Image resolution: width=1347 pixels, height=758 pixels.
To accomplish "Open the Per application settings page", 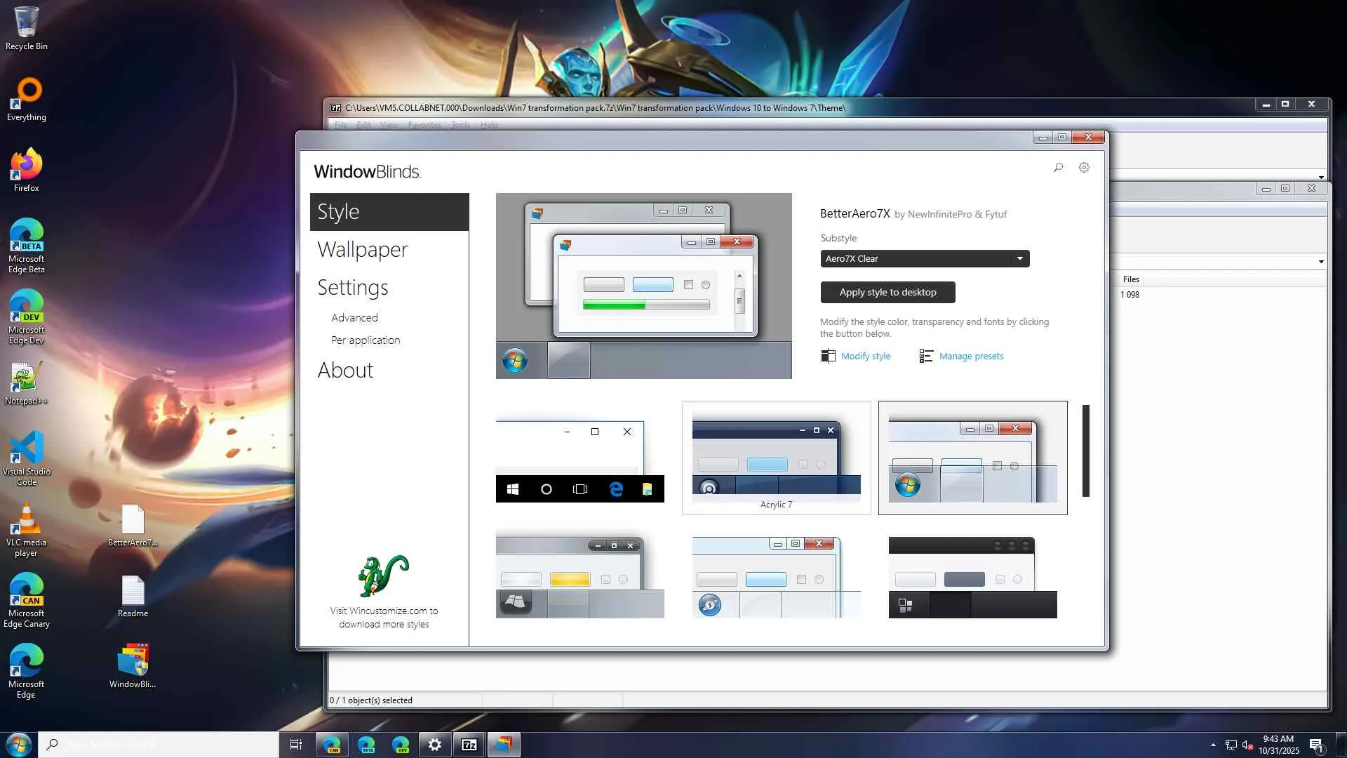I will coord(365,340).
